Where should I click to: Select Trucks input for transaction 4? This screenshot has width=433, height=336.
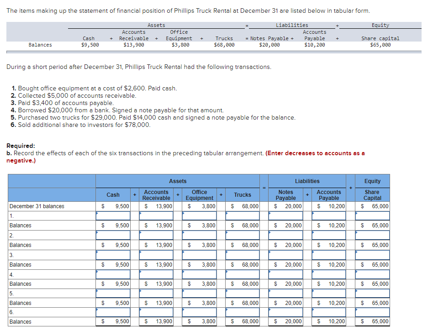(243, 274)
